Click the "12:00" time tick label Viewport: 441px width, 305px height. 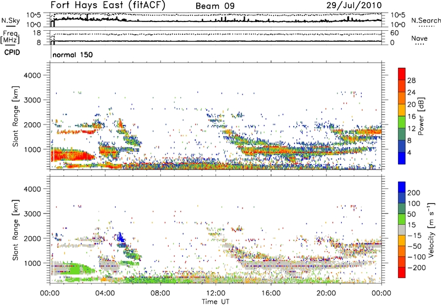(x=216, y=293)
